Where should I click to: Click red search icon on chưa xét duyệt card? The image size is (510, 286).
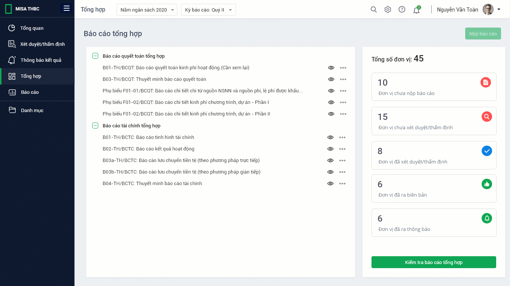pos(487,117)
